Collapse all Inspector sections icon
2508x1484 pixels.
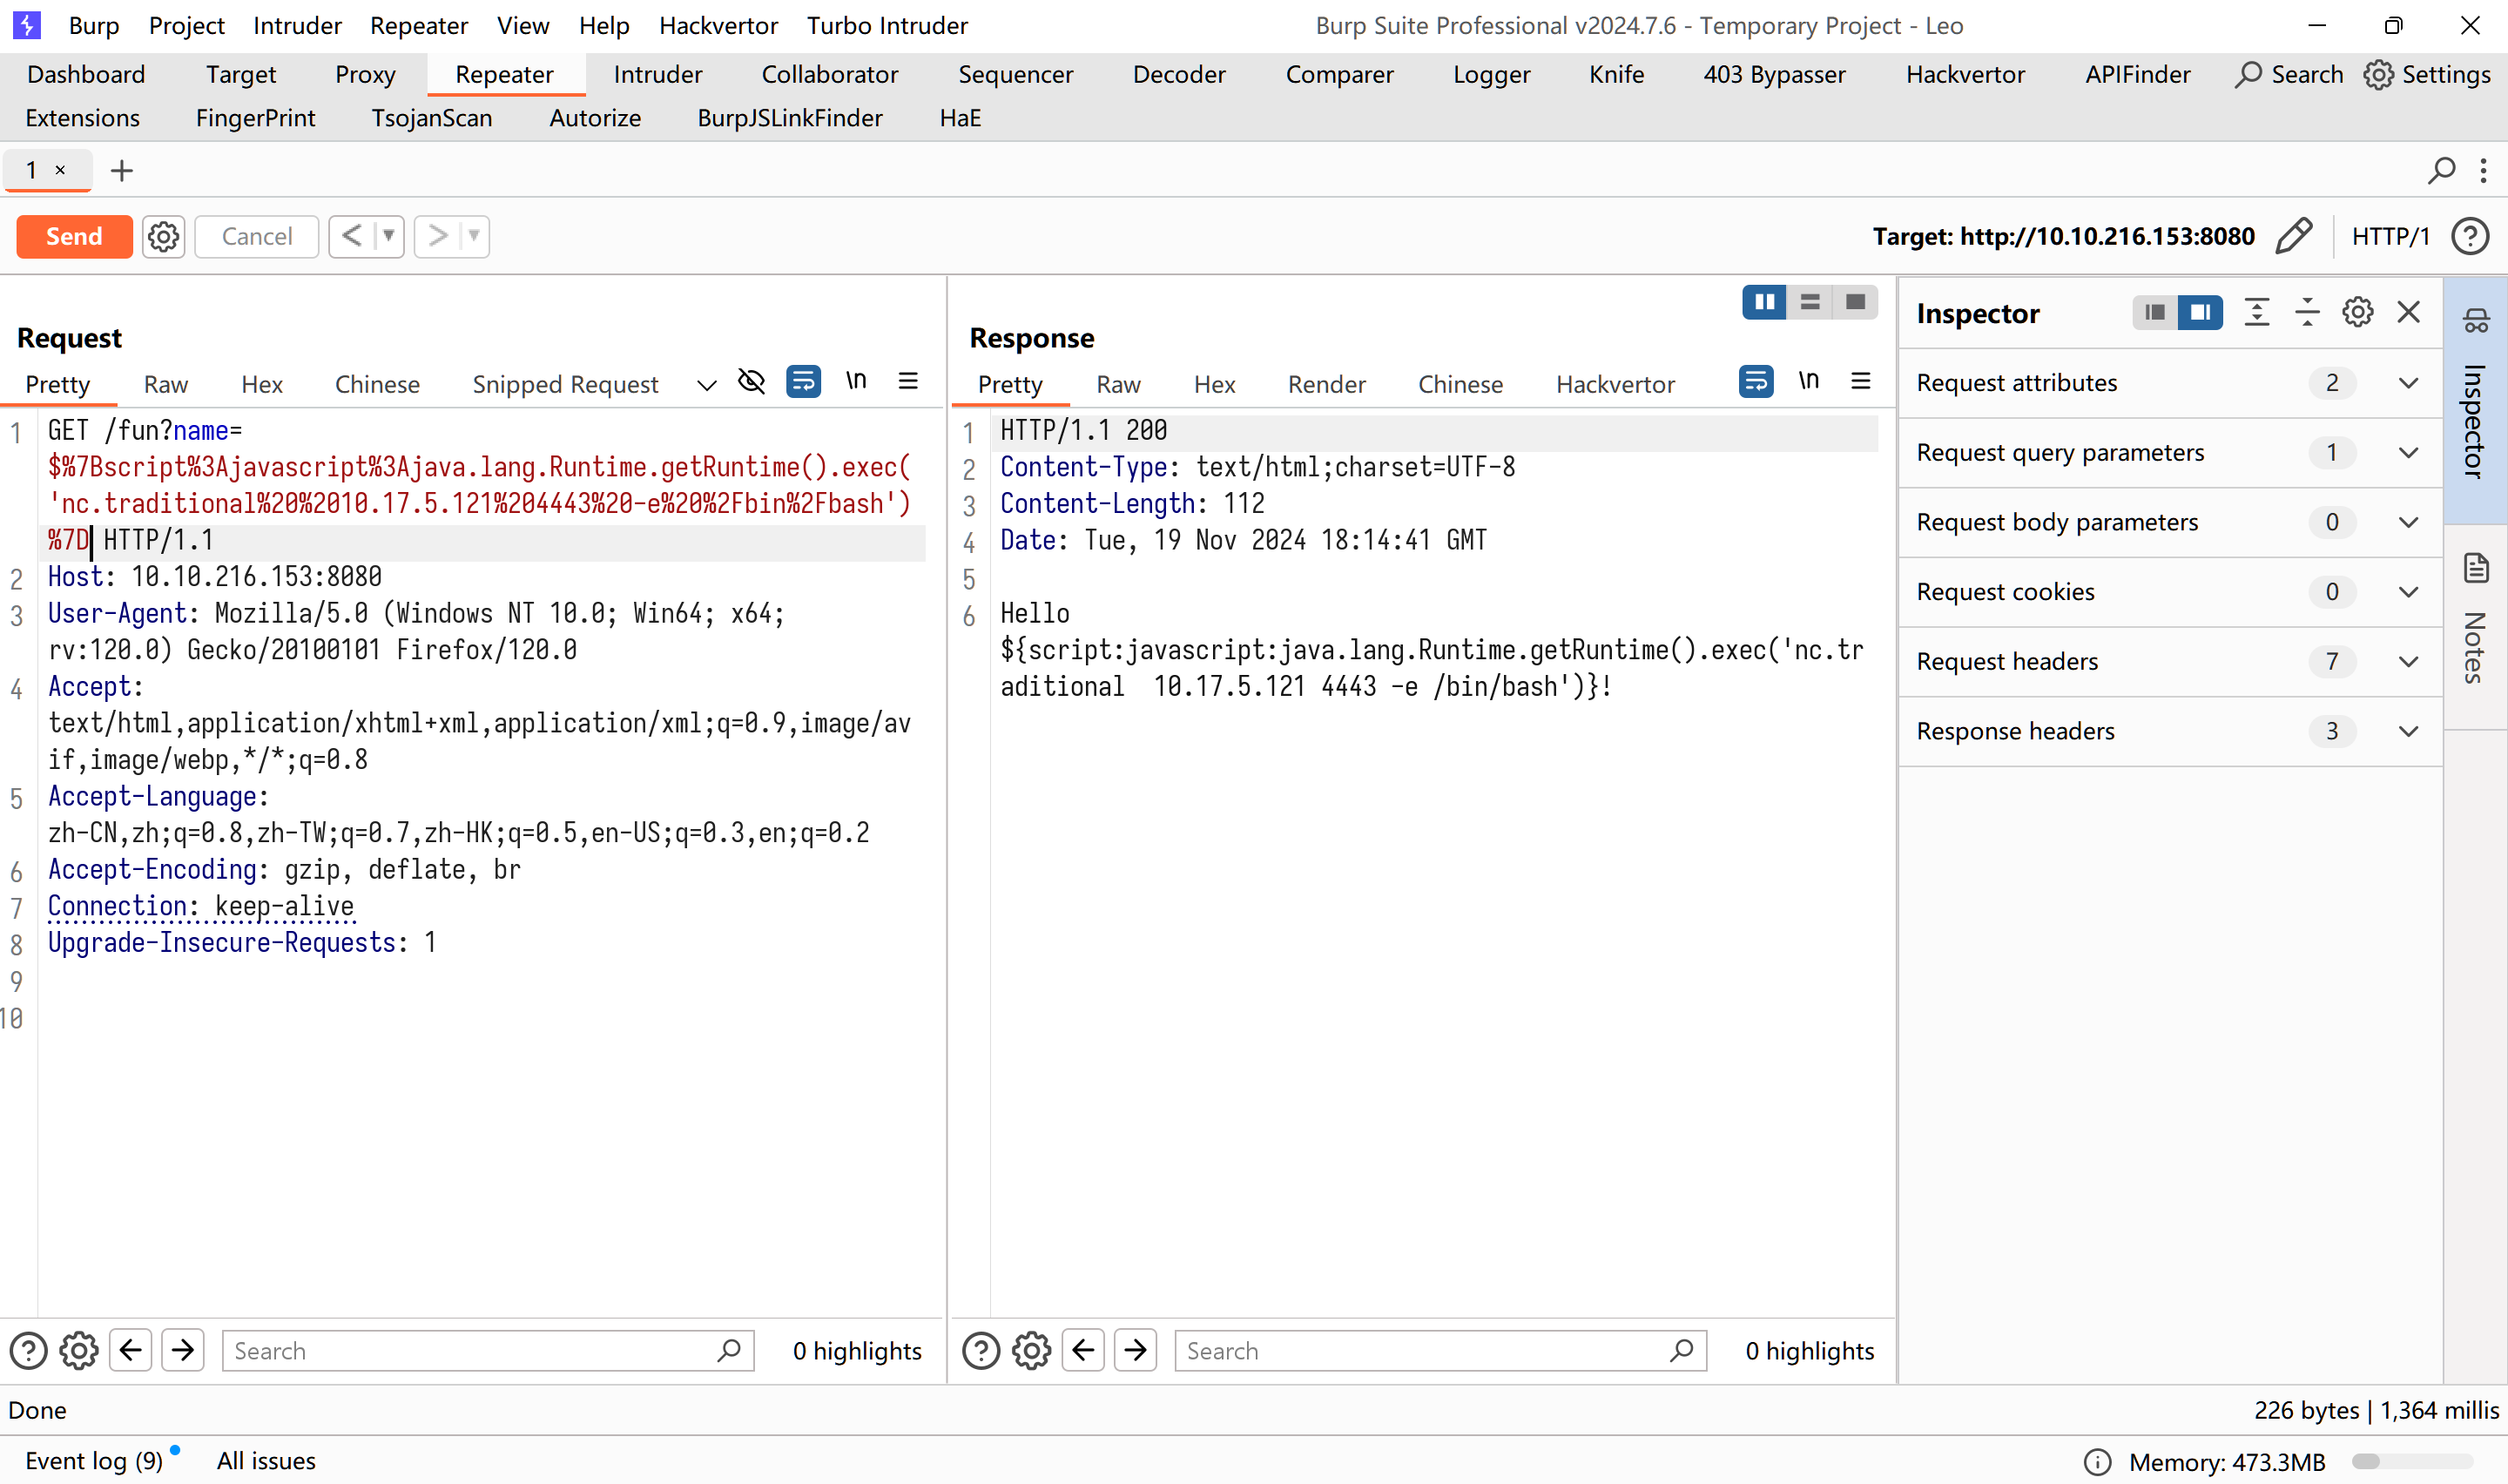coord(2307,313)
